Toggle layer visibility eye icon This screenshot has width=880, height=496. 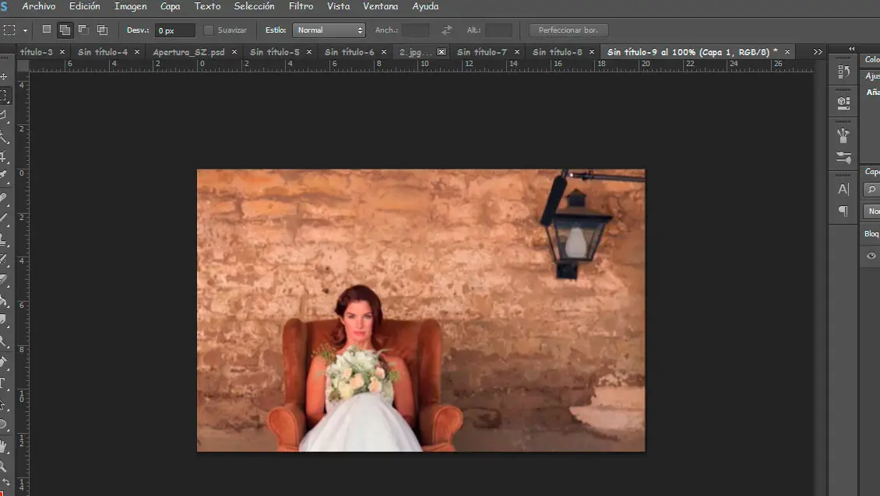pyautogui.click(x=871, y=256)
